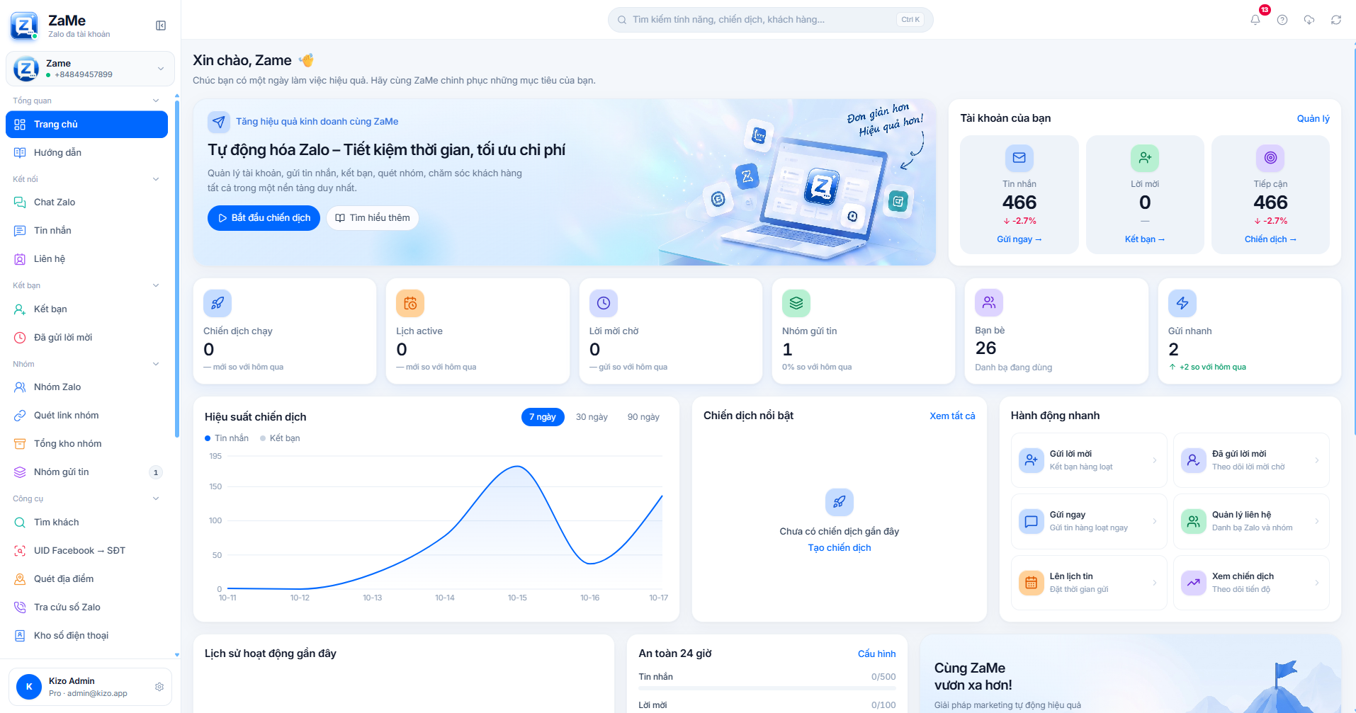1356x713 pixels.
Task: Open the notifications bell icon
Action: pyautogui.click(x=1255, y=20)
